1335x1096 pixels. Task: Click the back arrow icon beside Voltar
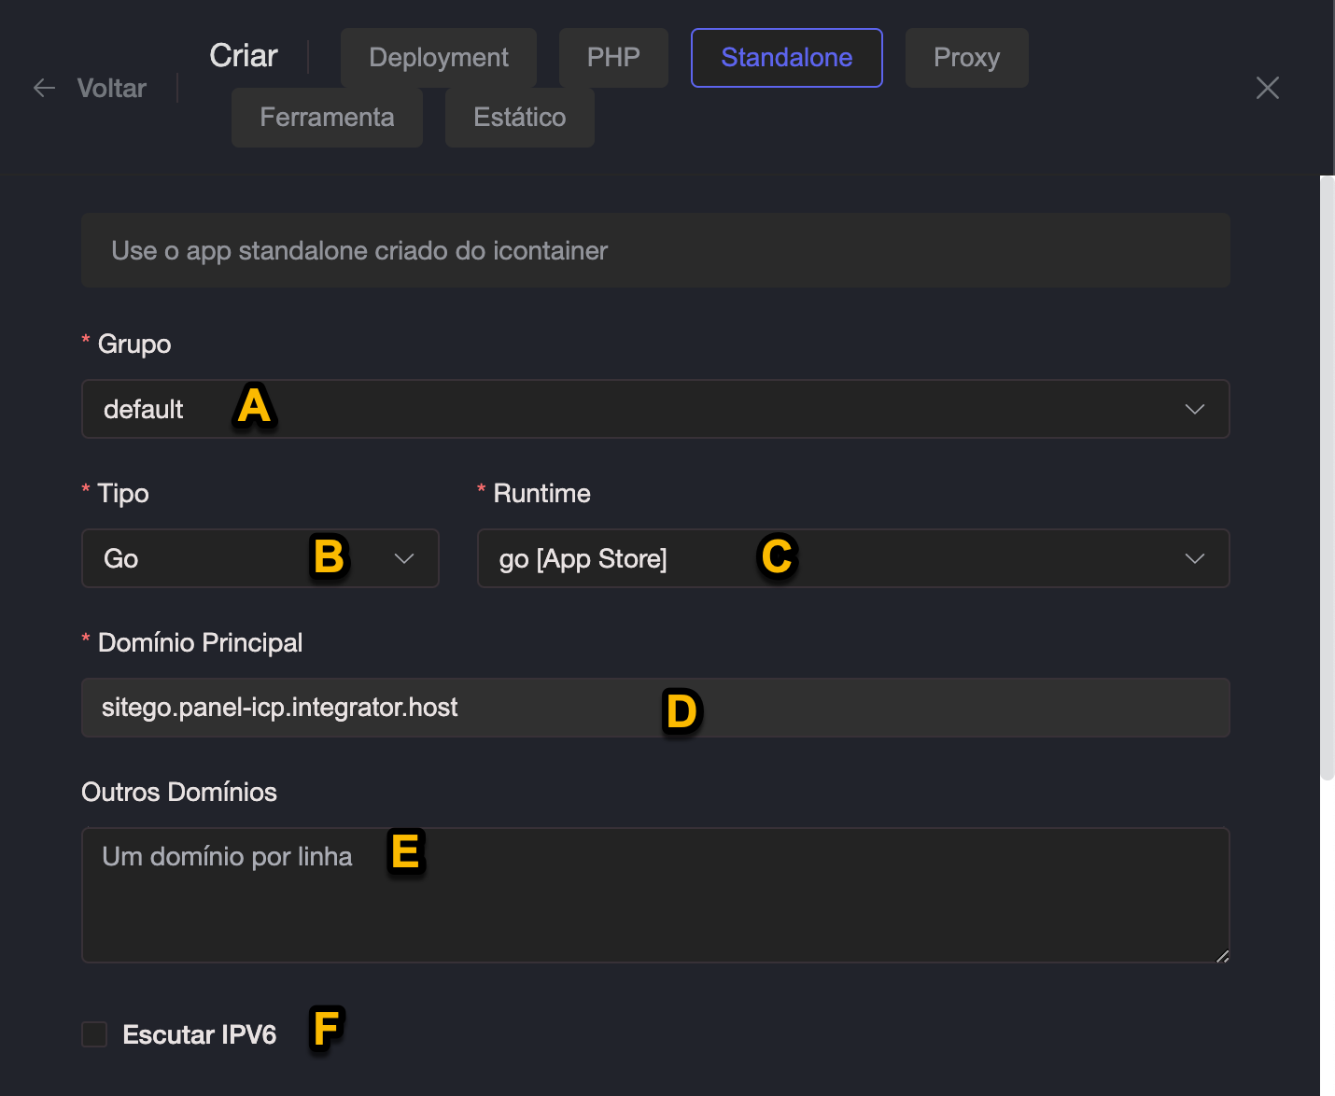(44, 88)
